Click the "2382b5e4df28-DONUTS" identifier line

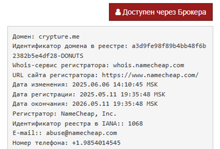[48, 56]
